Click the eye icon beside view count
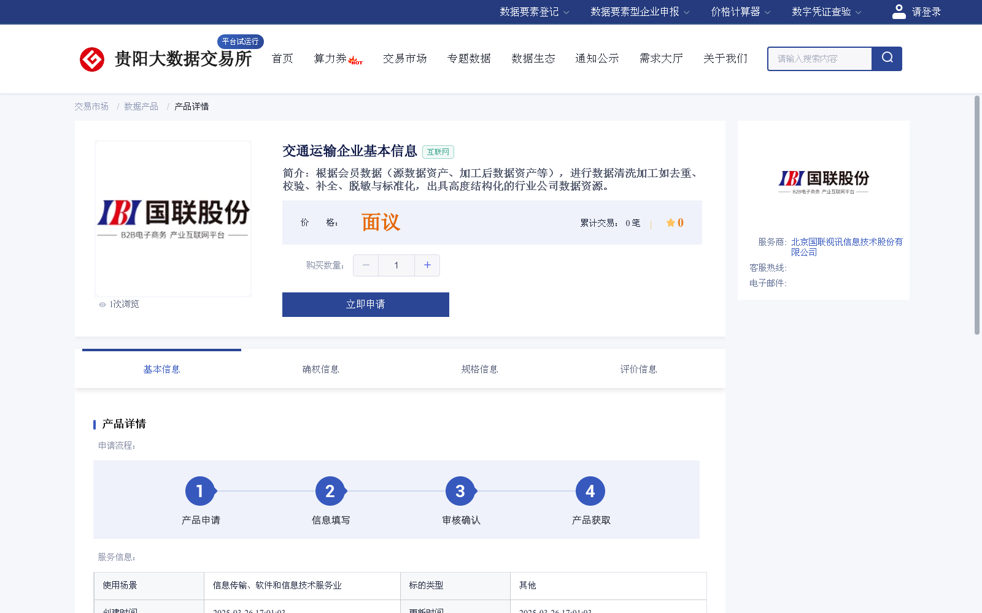Viewport: 982px width, 613px height. [x=102, y=304]
